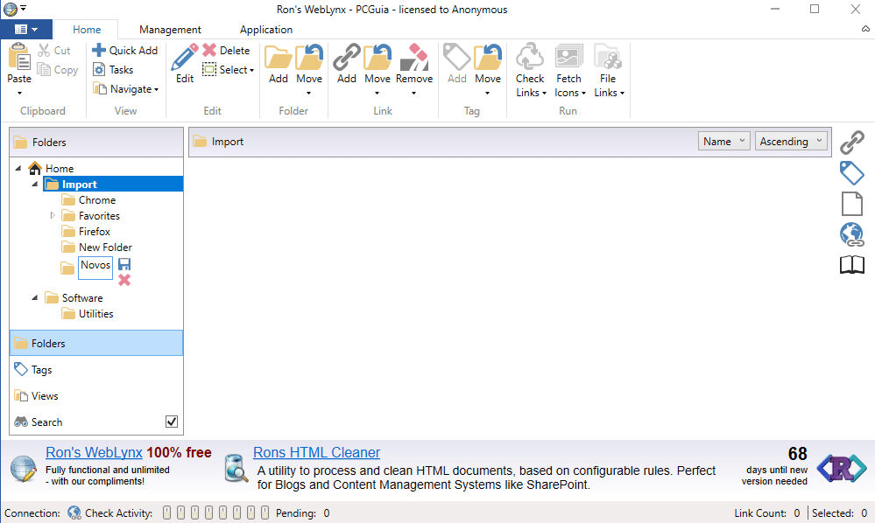Open the Rons HTML Cleaner link
The image size is (875, 523).
[316, 452]
